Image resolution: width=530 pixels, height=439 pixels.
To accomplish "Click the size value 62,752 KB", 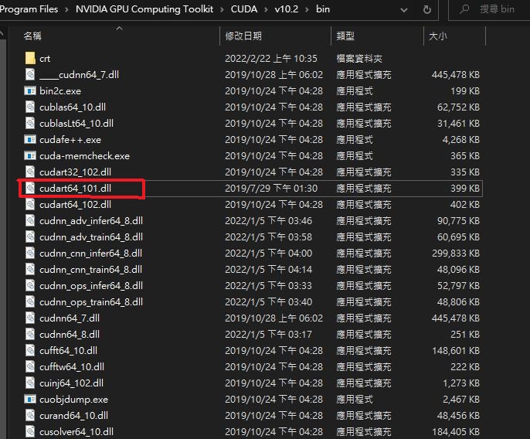I will [458, 107].
